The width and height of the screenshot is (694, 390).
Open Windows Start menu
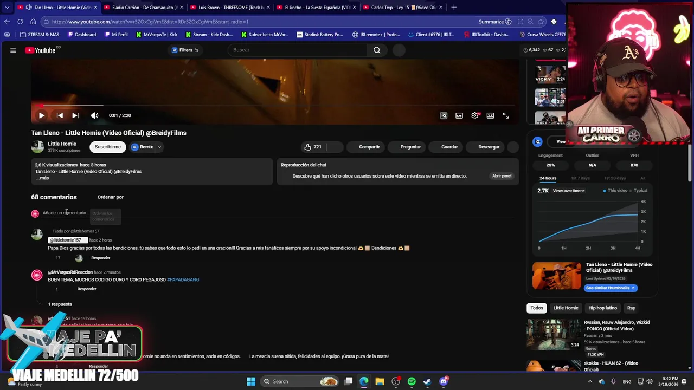tap(251, 381)
